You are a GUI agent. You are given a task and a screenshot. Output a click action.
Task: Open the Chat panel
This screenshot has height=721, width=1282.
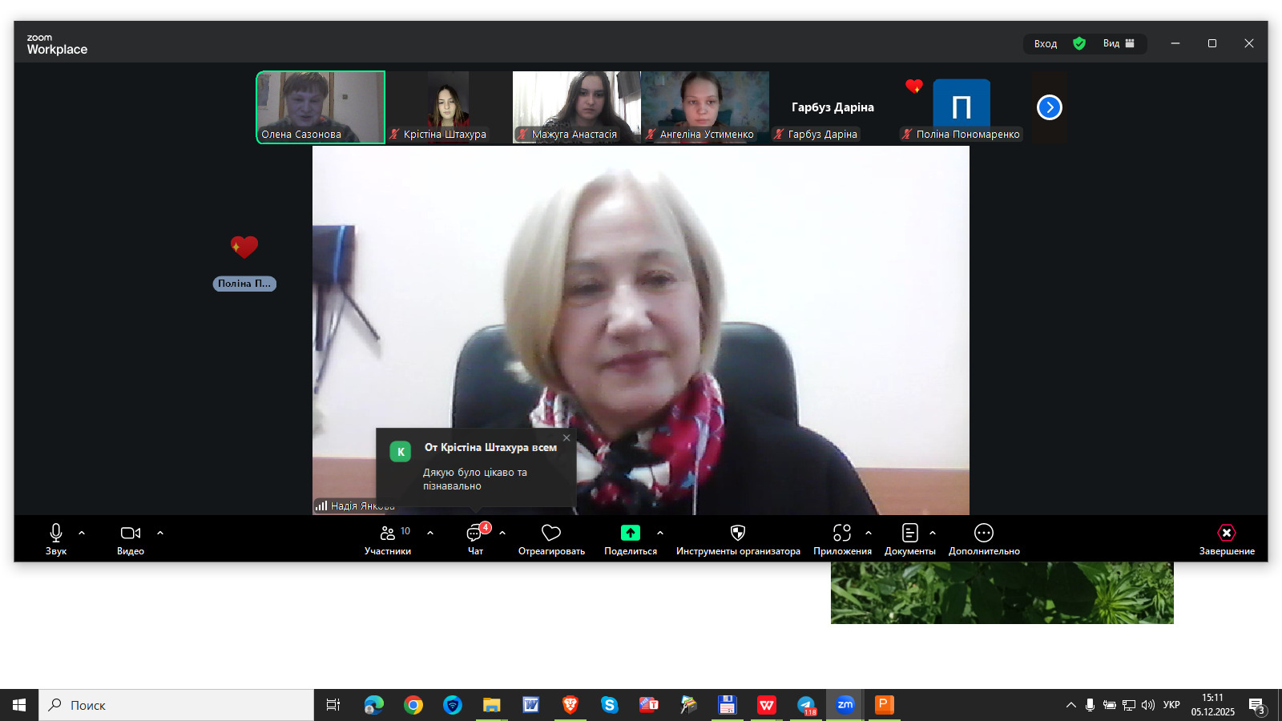click(x=475, y=539)
